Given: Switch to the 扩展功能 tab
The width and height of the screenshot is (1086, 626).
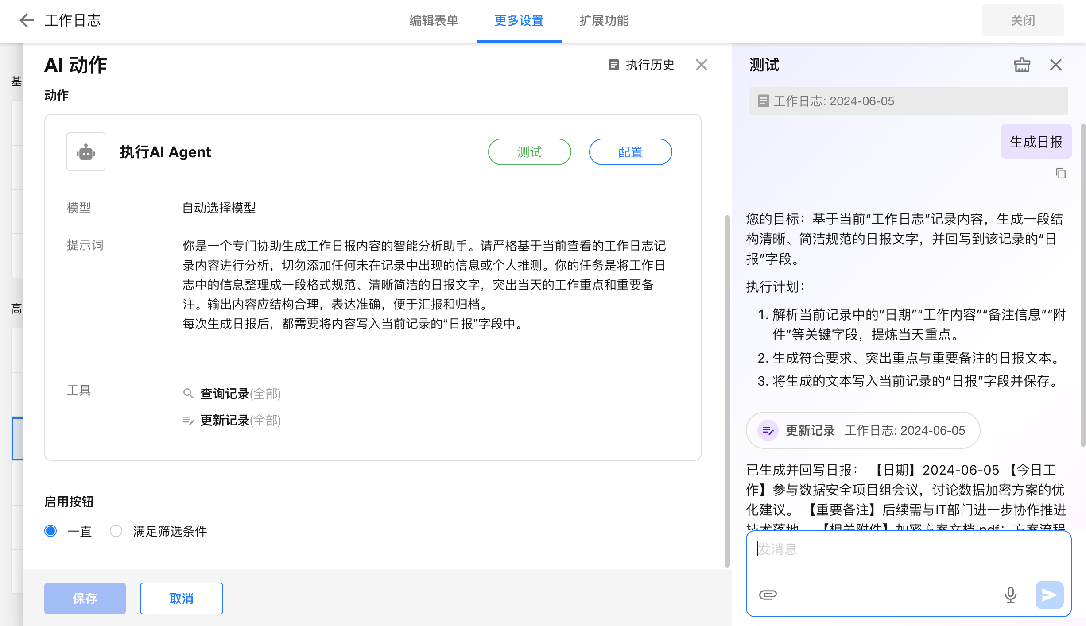Looking at the screenshot, I should click(604, 20).
